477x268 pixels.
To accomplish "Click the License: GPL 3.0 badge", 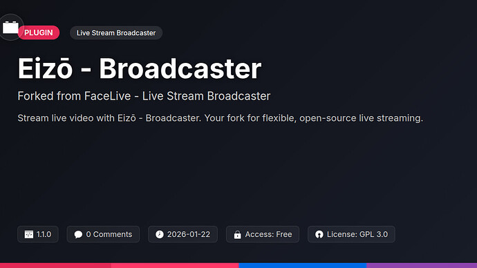I will 351,234.
